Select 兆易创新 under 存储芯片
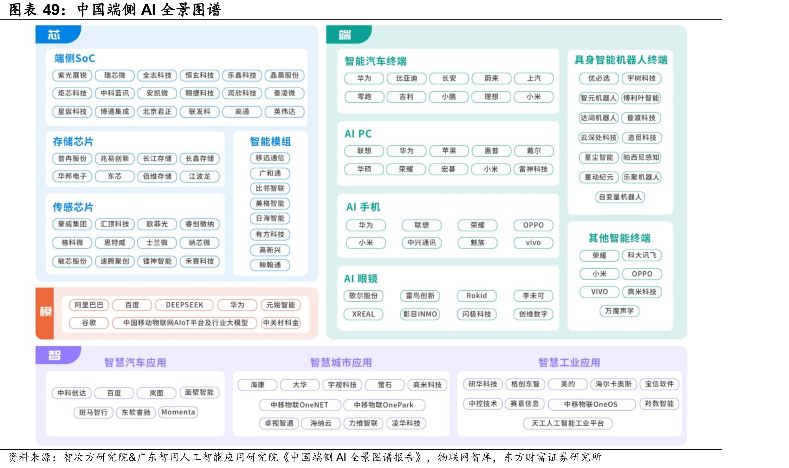This screenshot has height=468, width=789. 115,159
